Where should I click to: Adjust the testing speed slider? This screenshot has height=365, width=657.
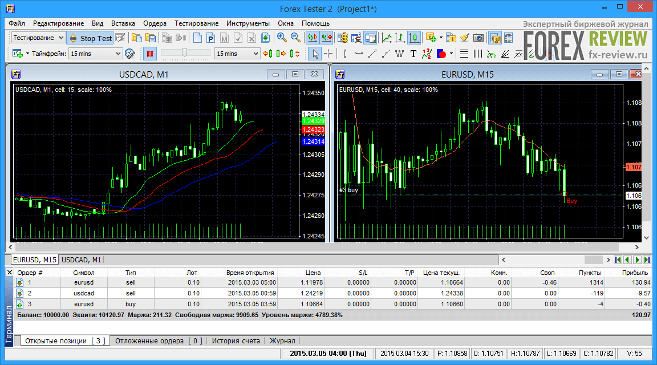pos(185,53)
